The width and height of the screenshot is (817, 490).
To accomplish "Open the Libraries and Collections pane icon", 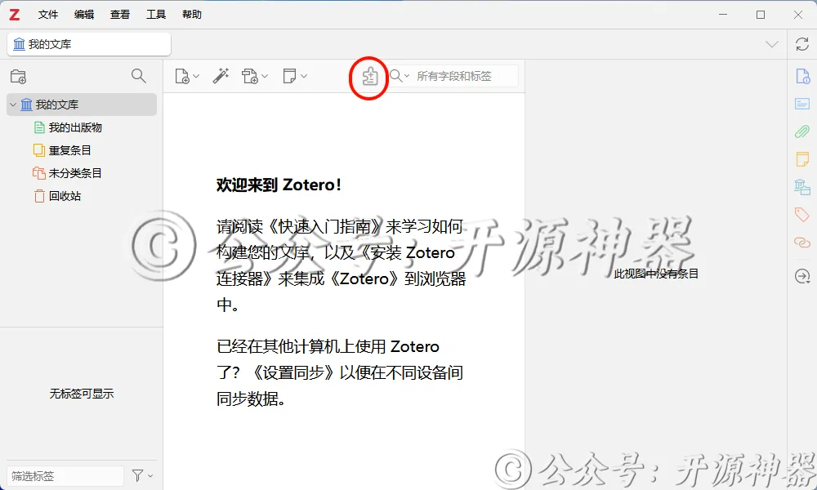I will 801,187.
